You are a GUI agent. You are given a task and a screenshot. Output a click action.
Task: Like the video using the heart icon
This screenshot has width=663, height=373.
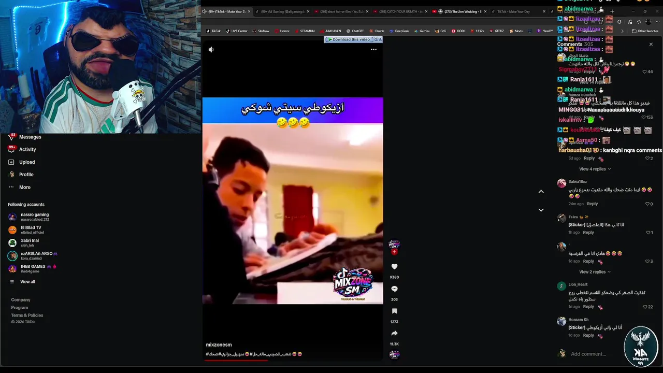point(394,266)
